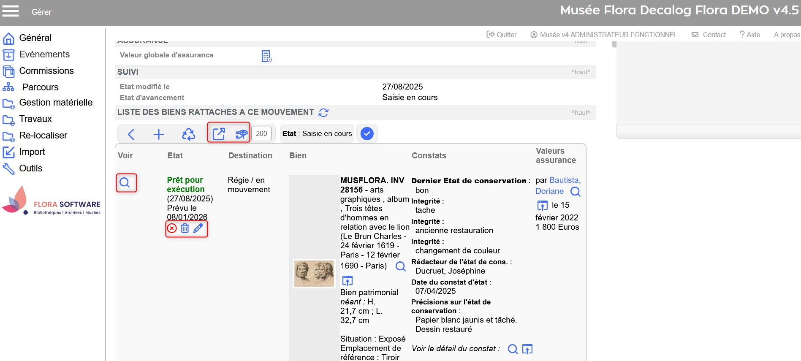Click the export/open external icon
801x361 pixels.
(219, 134)
